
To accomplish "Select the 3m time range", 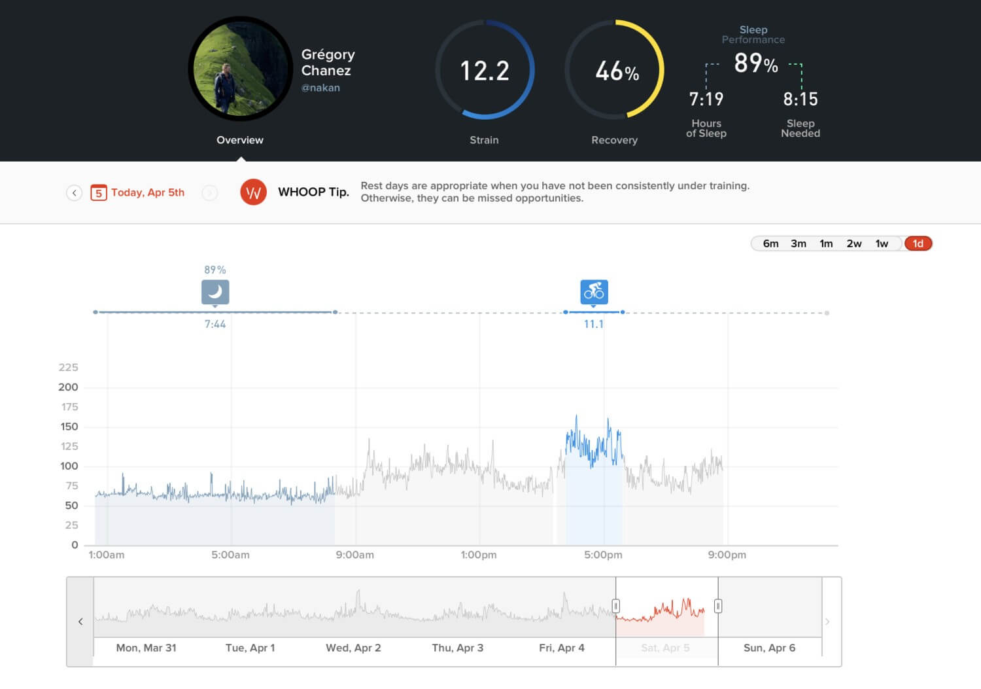I will coord(799,243).
